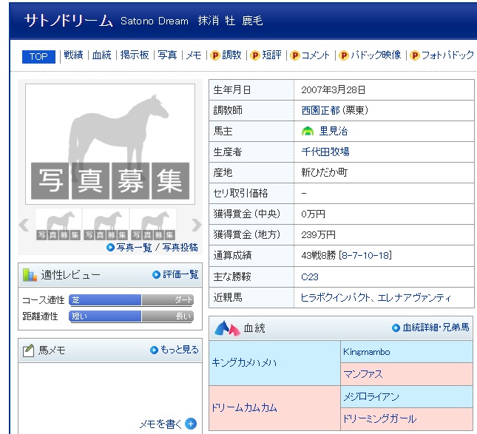Click the arrow icon beside 血統詳細・兄弟馬
This screenshot has width=477, height=434.
tap(396, 328)
